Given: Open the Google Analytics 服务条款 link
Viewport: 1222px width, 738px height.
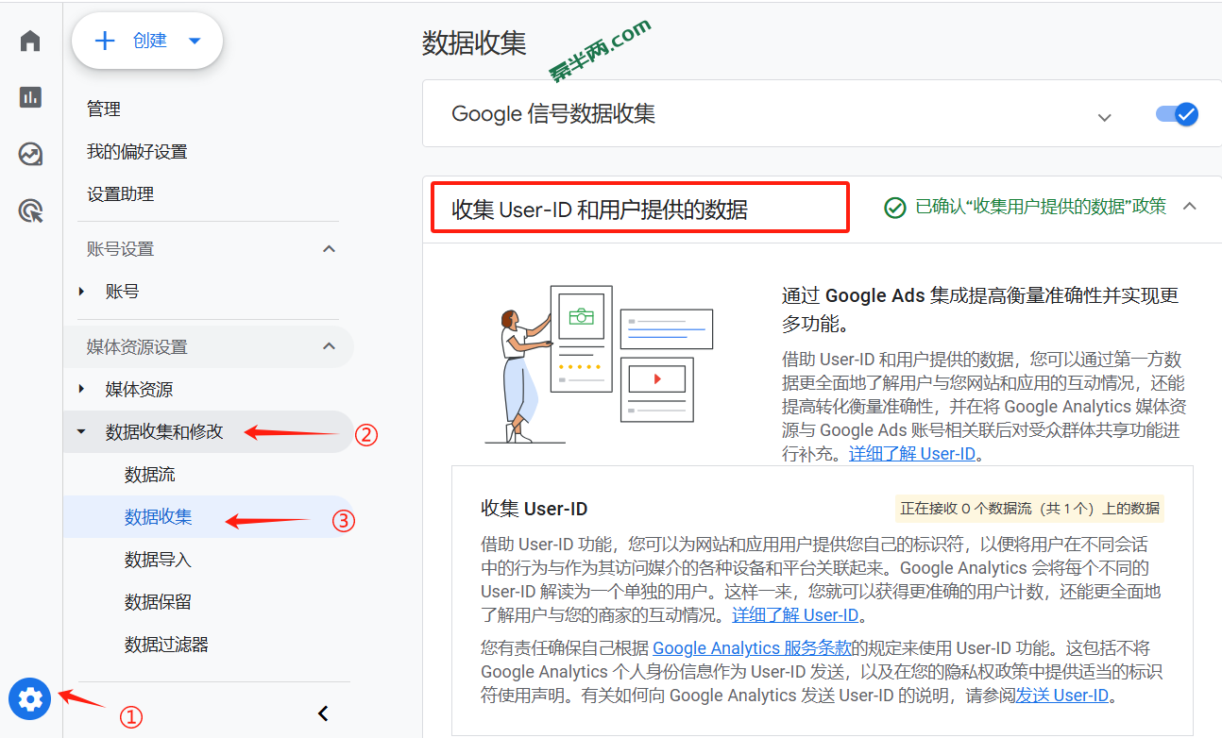Looking at the screenshot, I should tap(753, 648).
